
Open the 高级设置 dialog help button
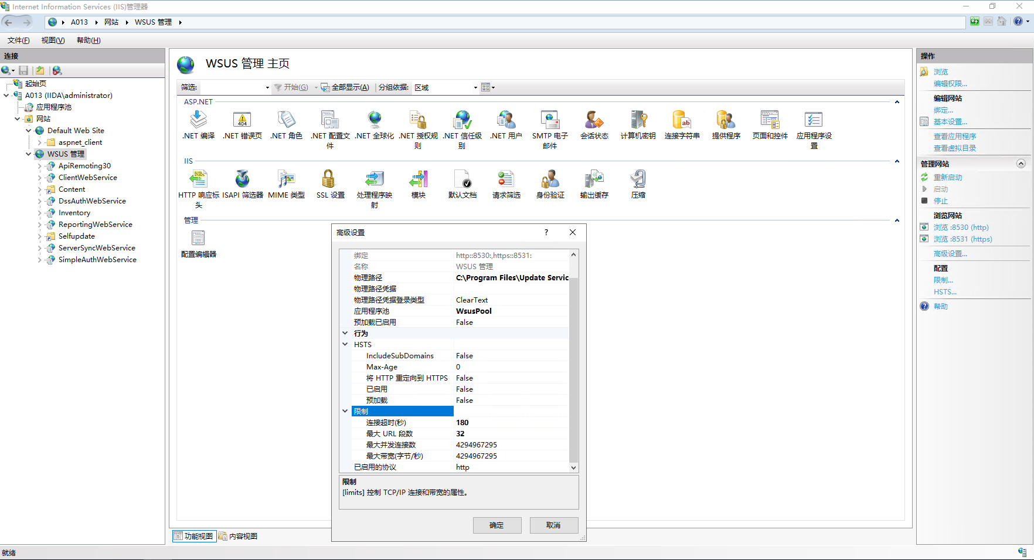click(546, 232)
